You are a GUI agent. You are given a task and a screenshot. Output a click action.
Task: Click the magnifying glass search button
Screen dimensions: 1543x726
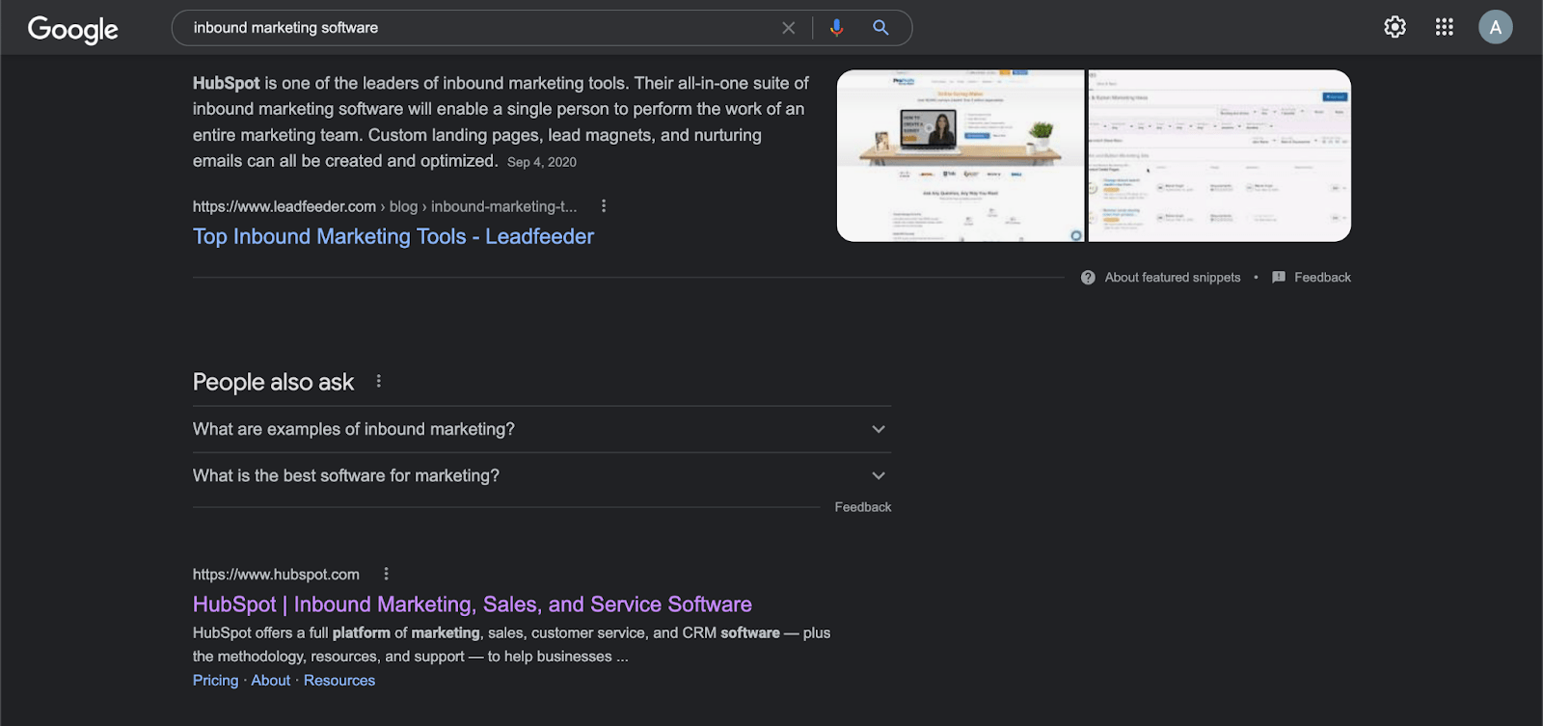[880, 28]
